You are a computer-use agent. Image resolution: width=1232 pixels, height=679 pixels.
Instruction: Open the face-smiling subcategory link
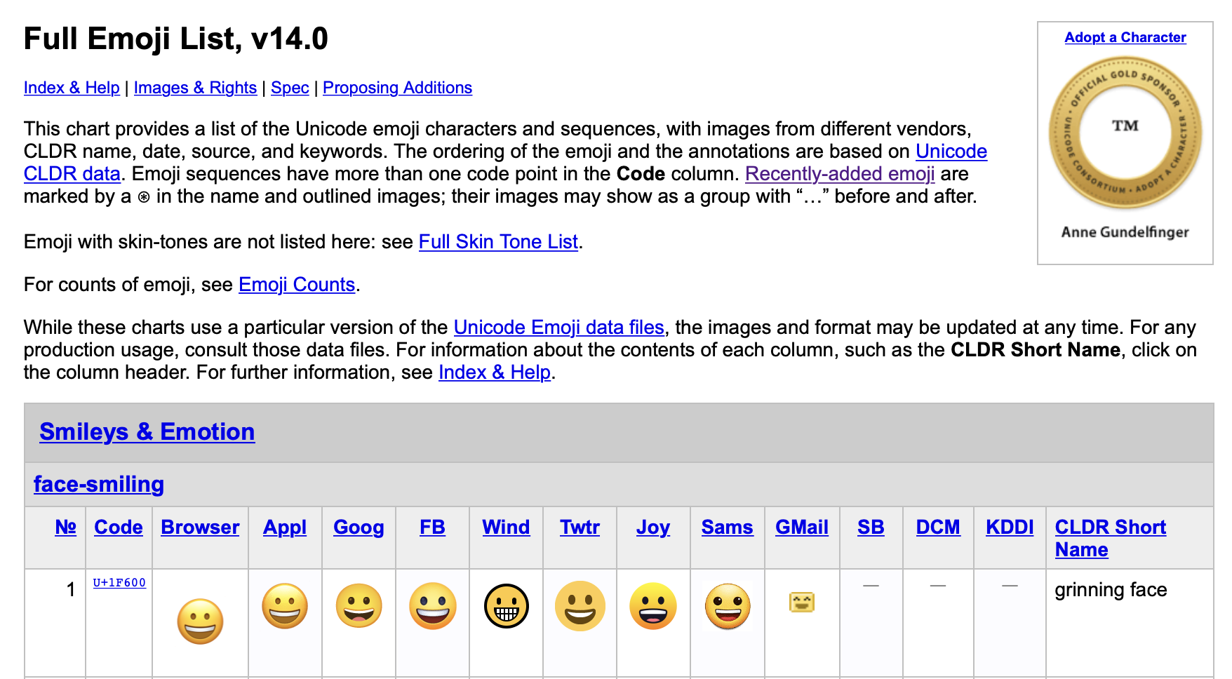point(99,484)
